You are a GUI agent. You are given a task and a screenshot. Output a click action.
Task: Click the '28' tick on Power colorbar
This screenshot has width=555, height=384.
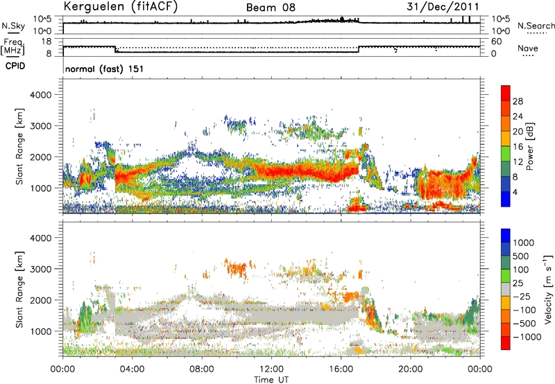pos(518,101)
